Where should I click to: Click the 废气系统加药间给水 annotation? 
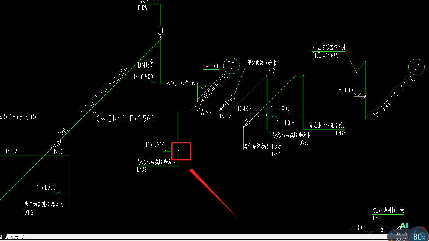tap(263, 146)
